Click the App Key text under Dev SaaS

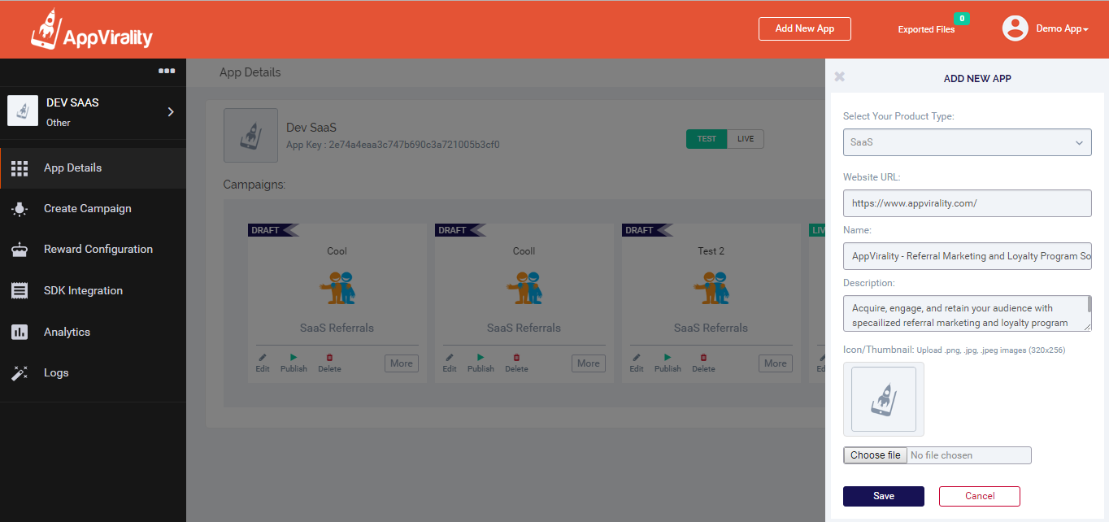[x=393, y=145]
